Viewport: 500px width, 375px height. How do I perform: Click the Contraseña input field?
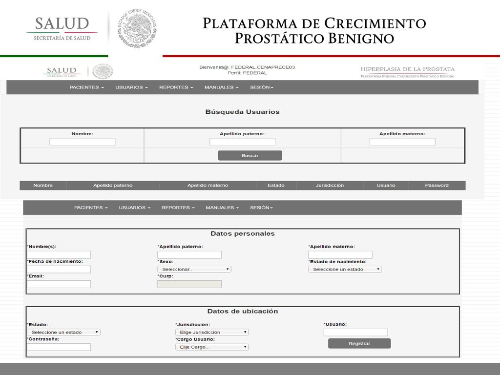(59, 347)
